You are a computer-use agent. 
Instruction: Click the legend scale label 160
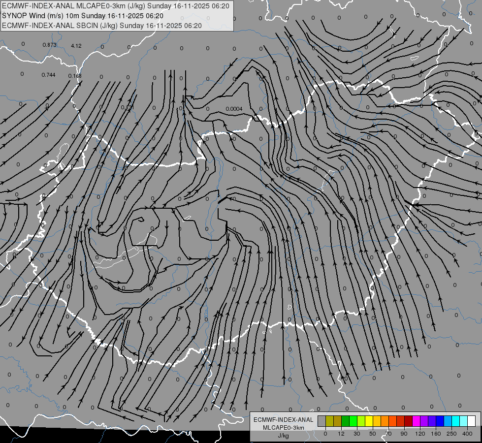436,434
